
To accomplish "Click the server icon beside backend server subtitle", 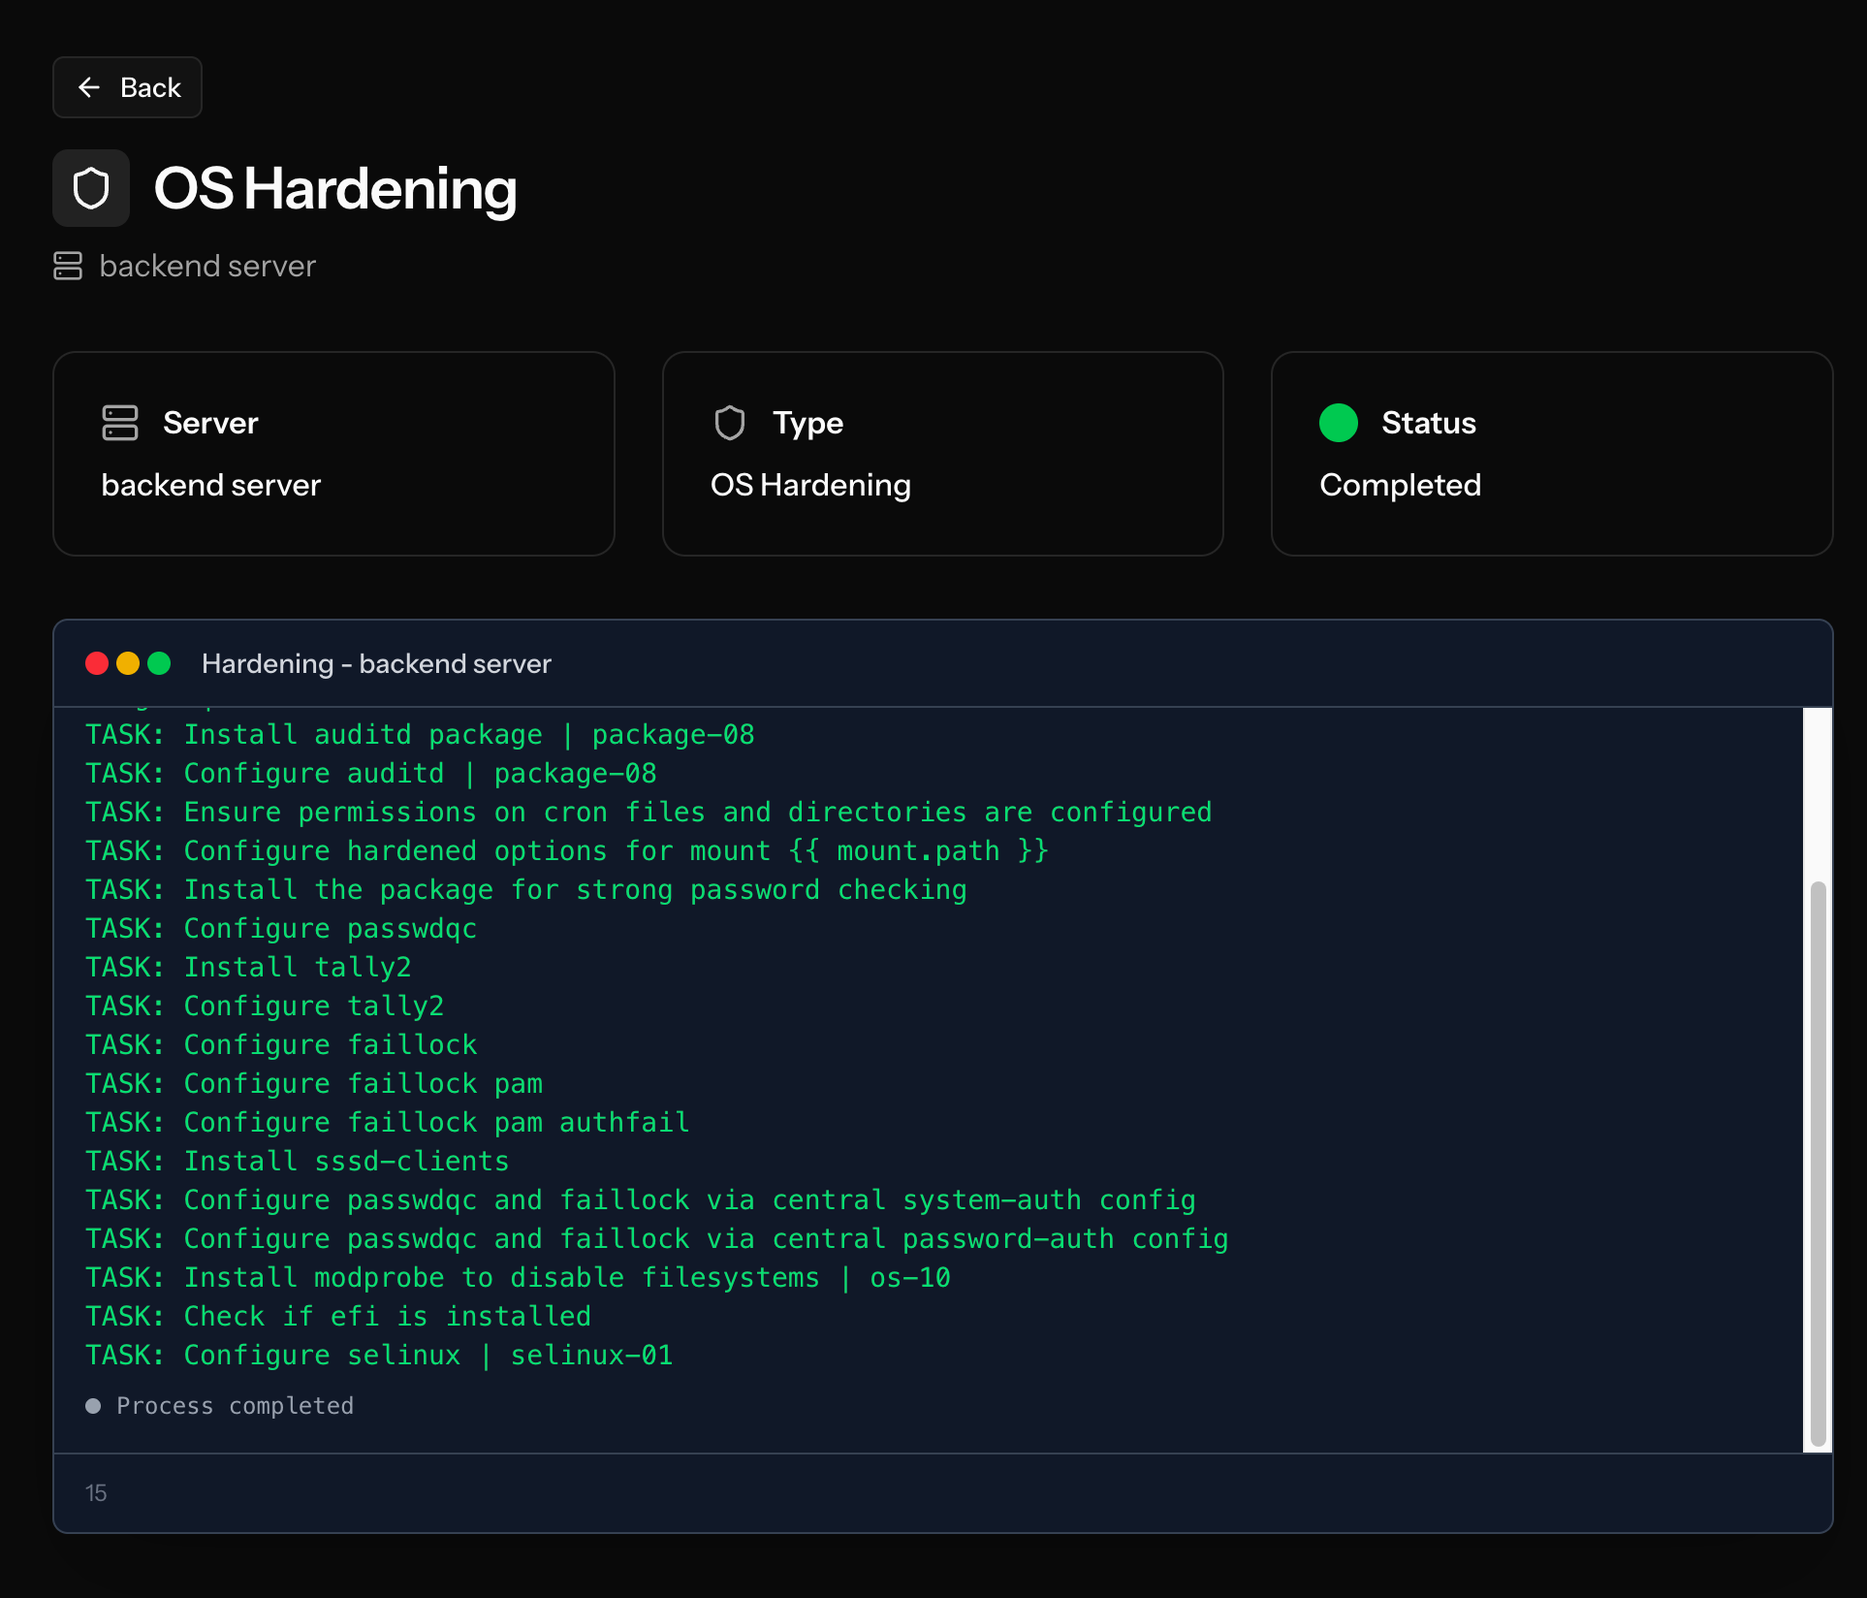I will tap(68, 266).
